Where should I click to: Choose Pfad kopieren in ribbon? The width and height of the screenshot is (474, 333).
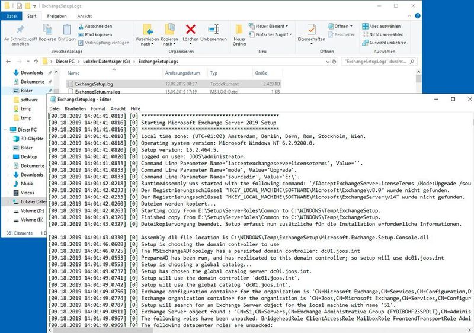(95, 34)
